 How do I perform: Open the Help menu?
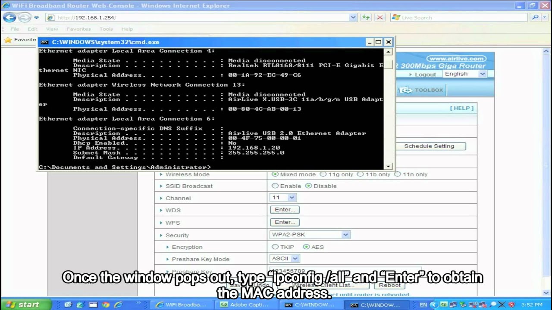coord(127,29)
